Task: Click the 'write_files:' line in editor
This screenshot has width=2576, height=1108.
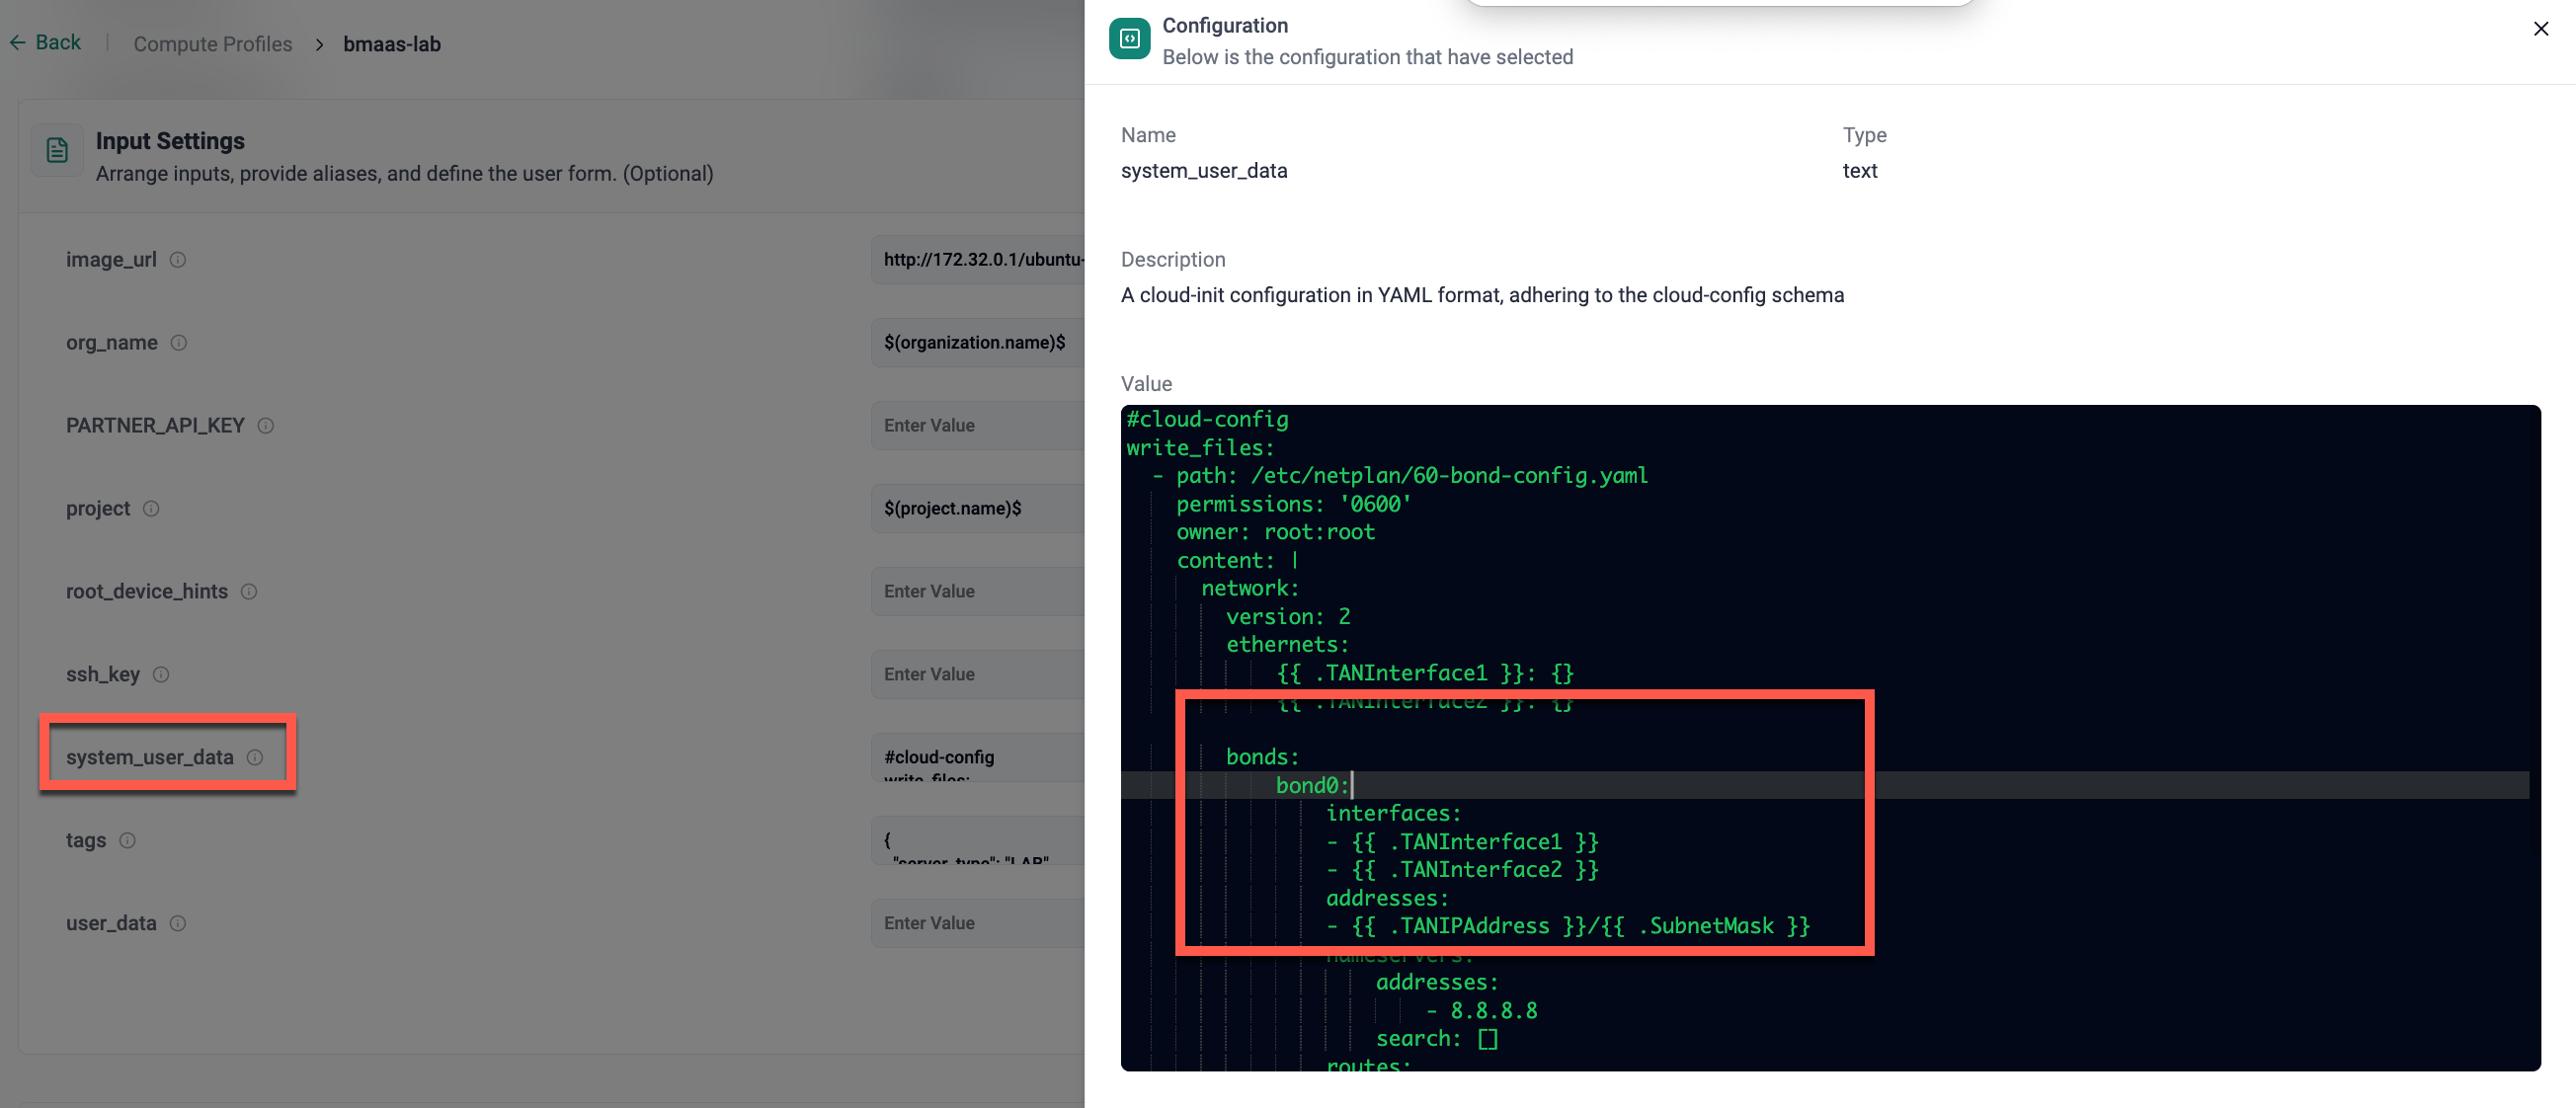Action: pyautogui.click(x=1200, y=448)
